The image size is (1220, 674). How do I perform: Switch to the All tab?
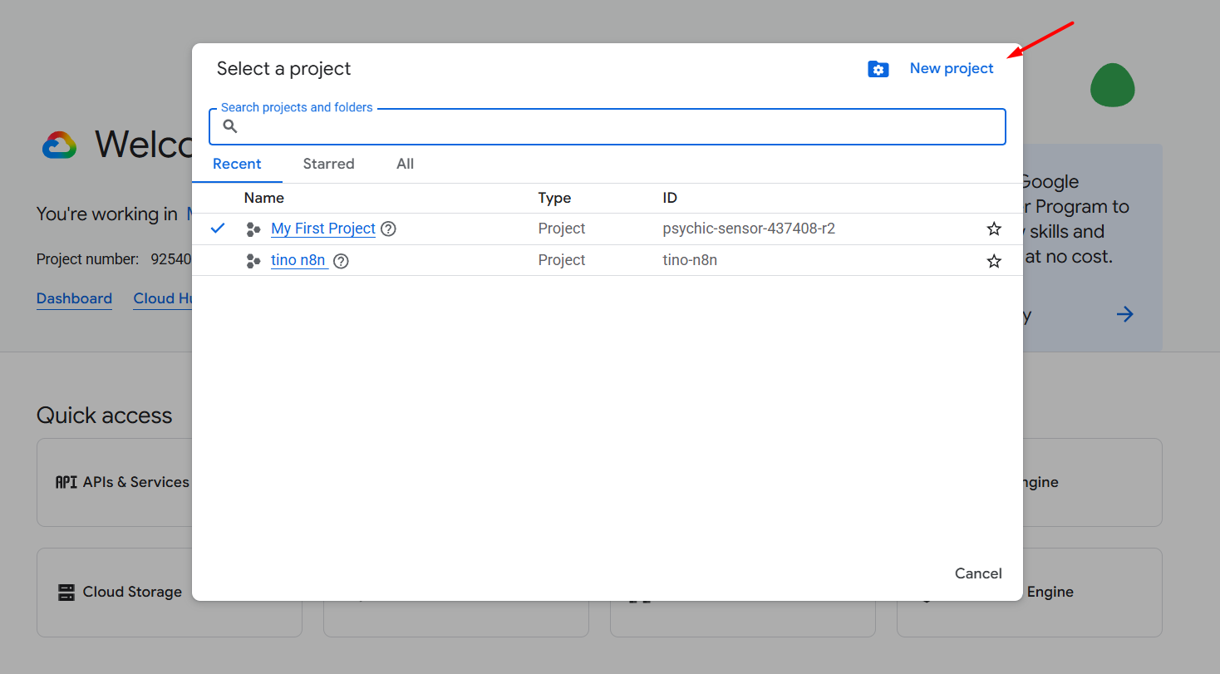coord(405,164)
